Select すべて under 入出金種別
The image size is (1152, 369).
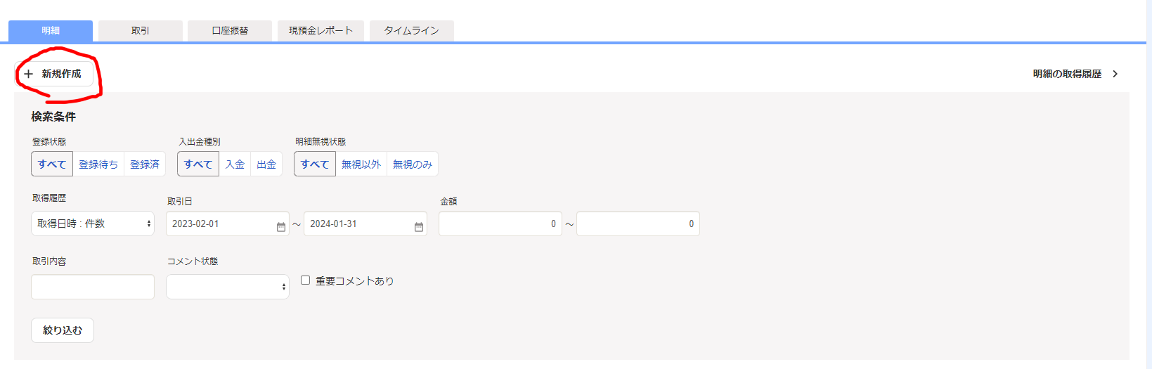tap(198, 164)
